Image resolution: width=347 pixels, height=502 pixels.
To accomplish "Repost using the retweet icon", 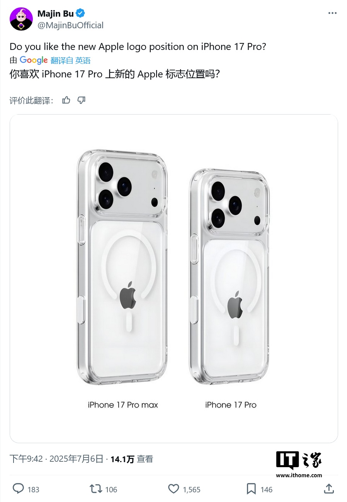I will [x=95, y=489].
